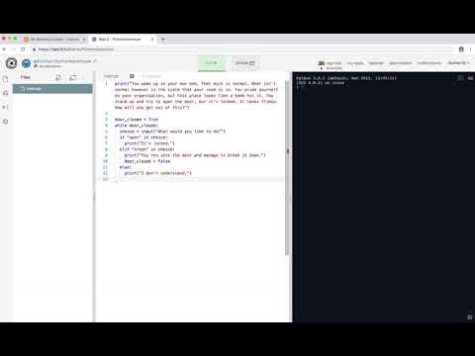Image resolution: width=475 pixels, height=356 pixels.
Task: Open the first header navigation item with people icon
Action: [330, 63]
